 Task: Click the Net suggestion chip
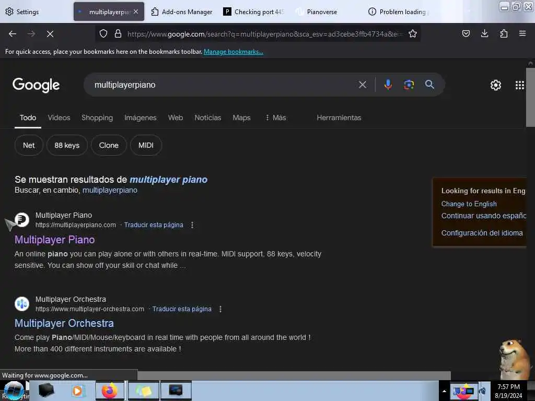(x=29, y=145)
